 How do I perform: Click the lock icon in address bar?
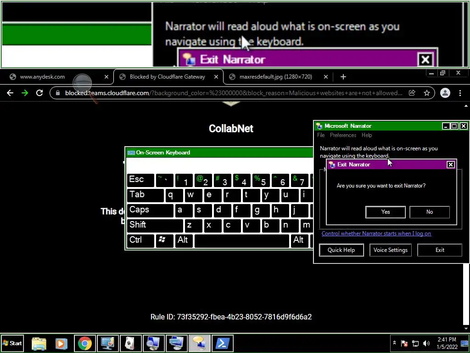point(57,93)
